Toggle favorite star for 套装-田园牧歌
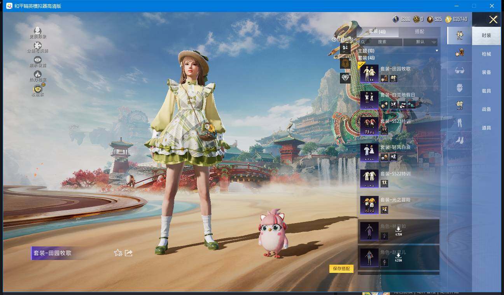Screen dimensions: 504x295 pyautogui.click(x=118, y=253)
